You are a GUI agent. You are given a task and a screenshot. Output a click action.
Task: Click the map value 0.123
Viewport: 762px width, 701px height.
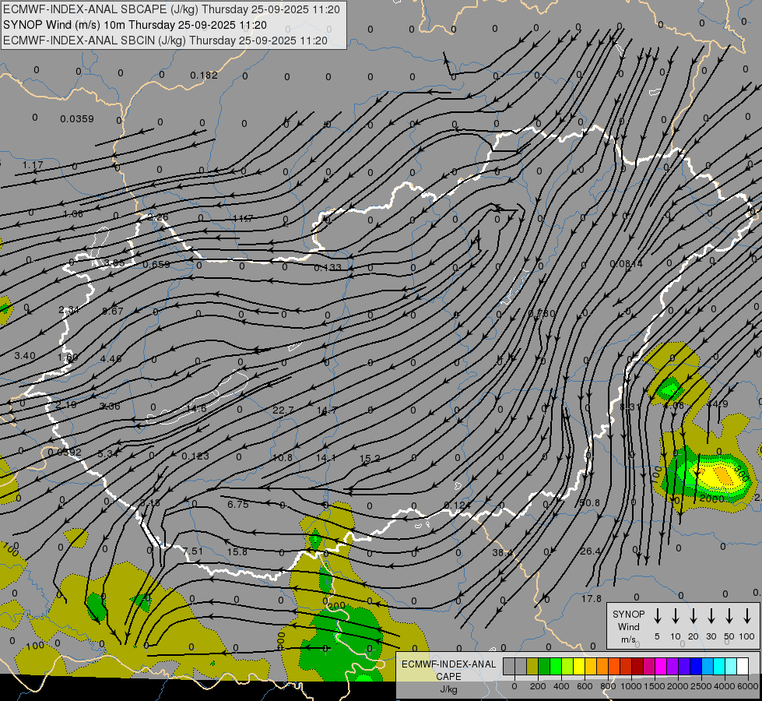[x=195, y=456]
